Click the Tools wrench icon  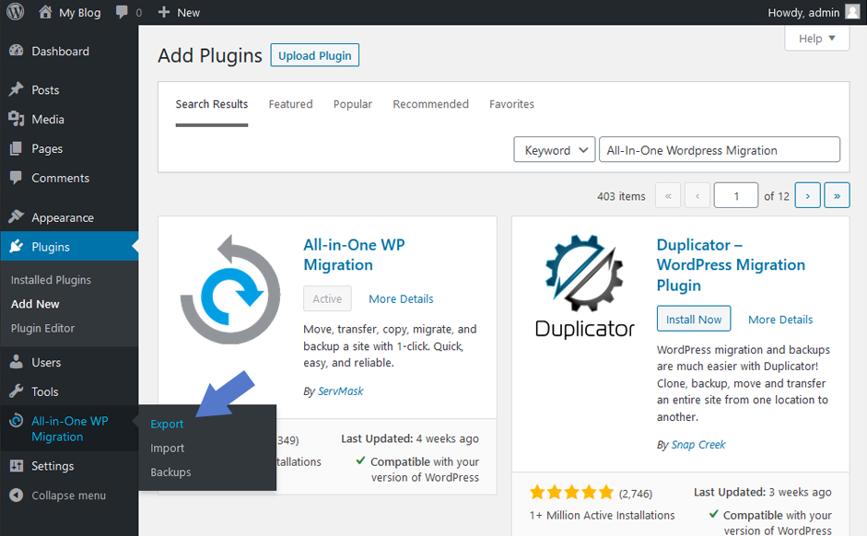tap(16, 391)
